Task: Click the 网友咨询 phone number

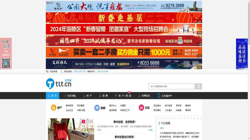Action: pos(80,72)
